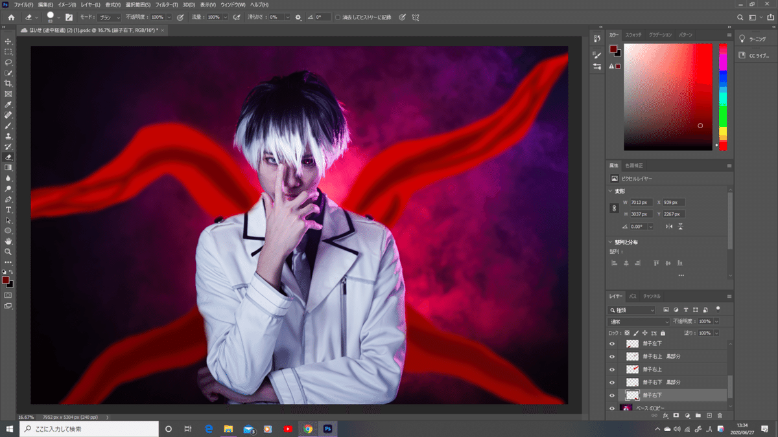778x437 pixels.
Task: Open the 流量 flow dropdown
Action: [224, 17]
